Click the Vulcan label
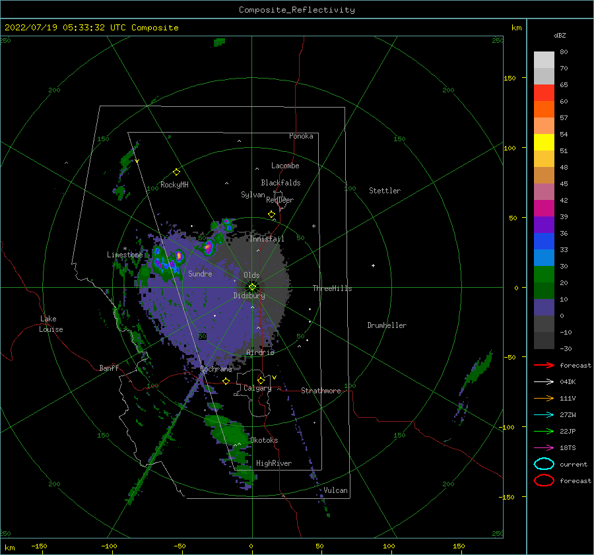This screenshot has width=594, height=555. click(x=336, y=490)
